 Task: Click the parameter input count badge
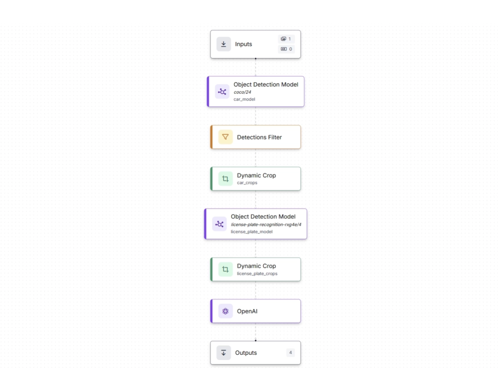(286, 49)
